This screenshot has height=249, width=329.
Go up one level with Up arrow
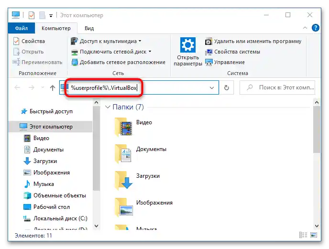tap(53, 87)
